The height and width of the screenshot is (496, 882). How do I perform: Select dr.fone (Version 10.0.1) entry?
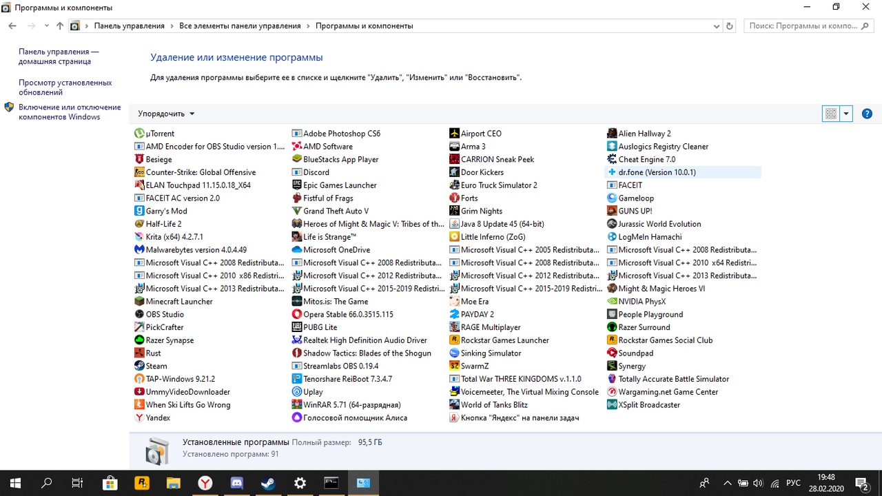tap(682, 172)
